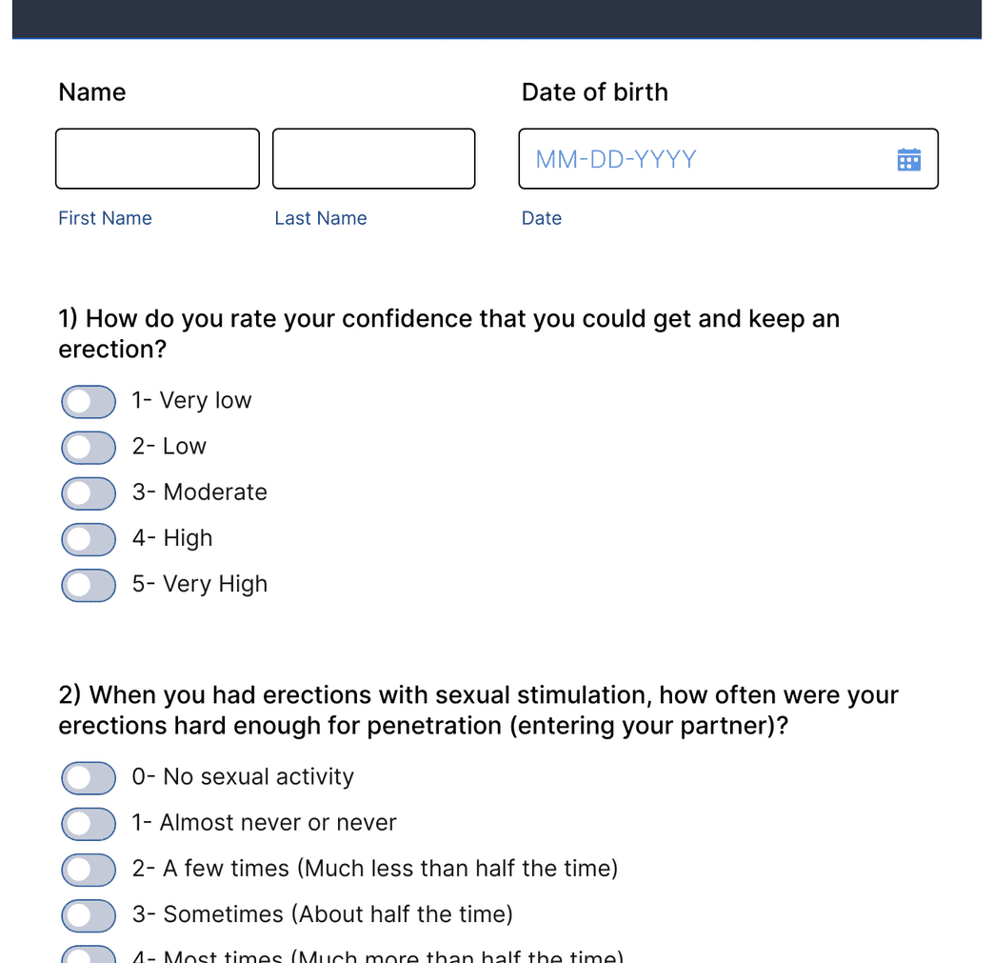Toggle the "2- Low" confidence option
This screenshot has height=963, width=994.
pos(88,447)
